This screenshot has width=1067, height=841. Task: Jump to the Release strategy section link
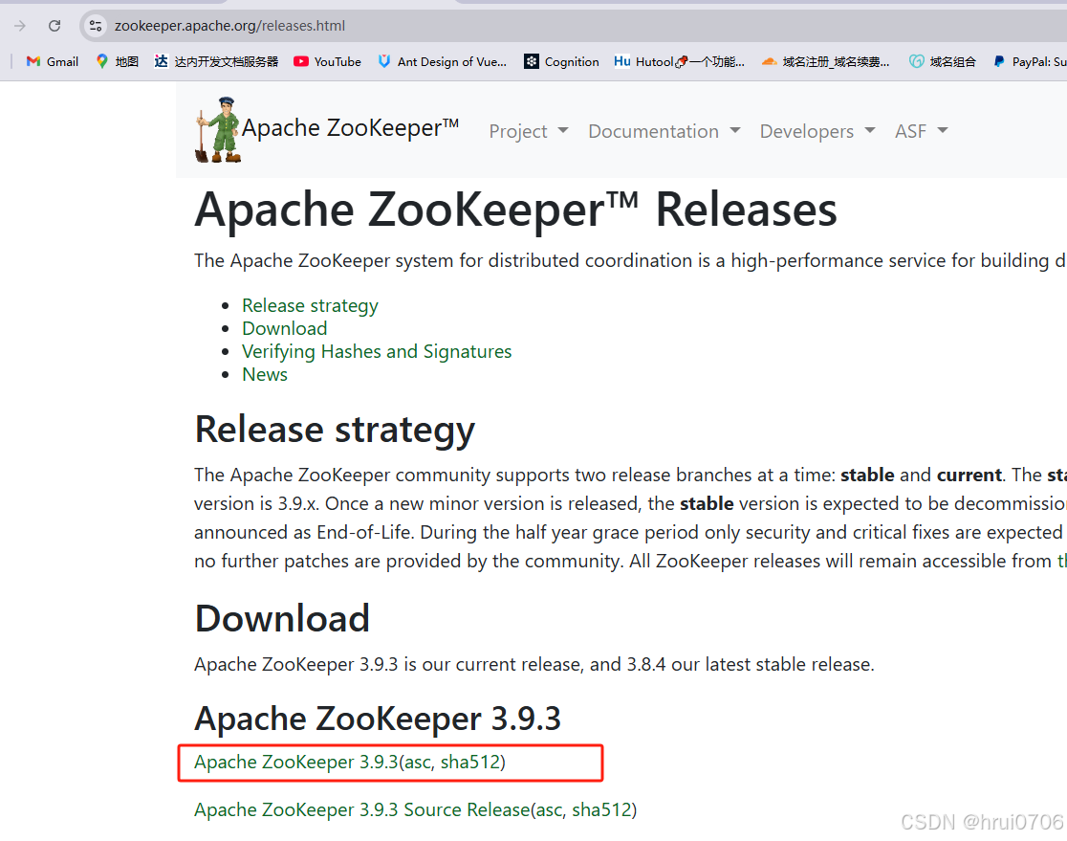pos(311,306)
